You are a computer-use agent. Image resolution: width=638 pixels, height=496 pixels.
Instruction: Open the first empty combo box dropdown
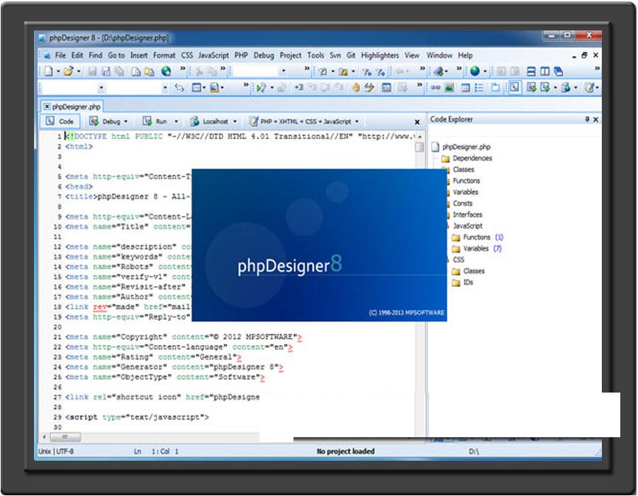101,87
